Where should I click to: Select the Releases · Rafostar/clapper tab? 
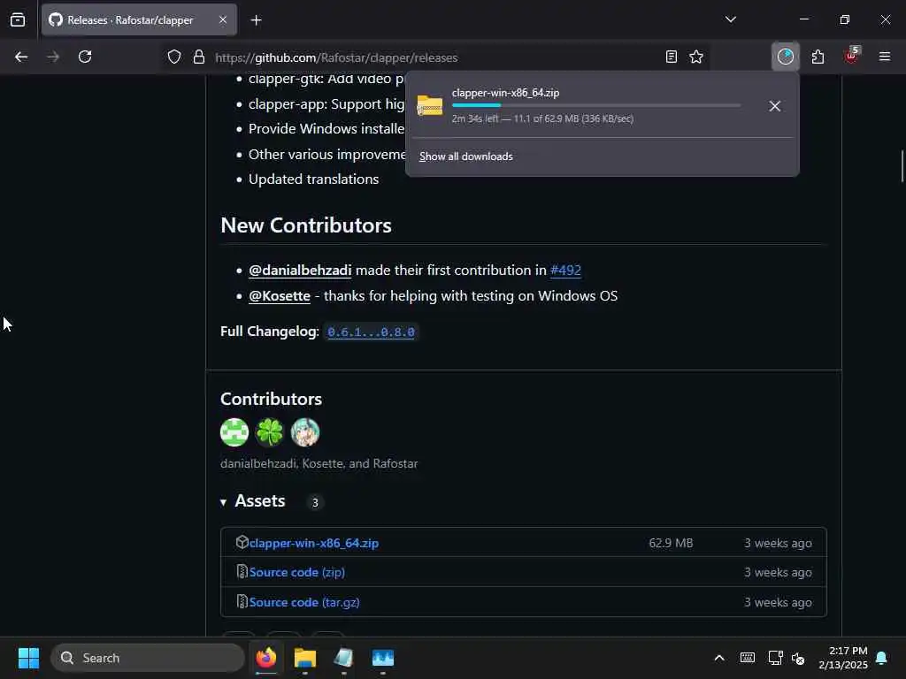pyautogui.click(x=139, y=20)
